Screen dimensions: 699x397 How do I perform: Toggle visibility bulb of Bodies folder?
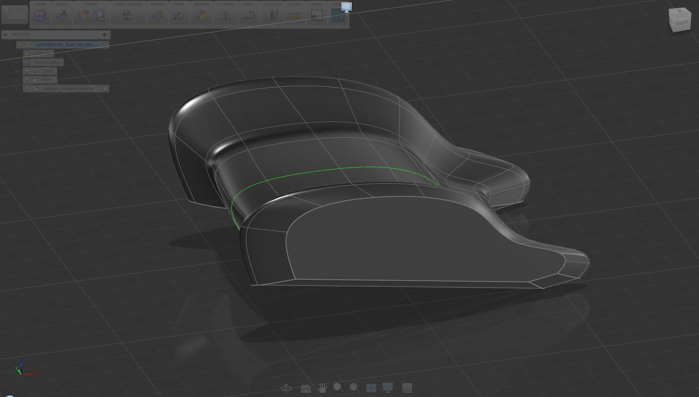click(x=27, y=80)
